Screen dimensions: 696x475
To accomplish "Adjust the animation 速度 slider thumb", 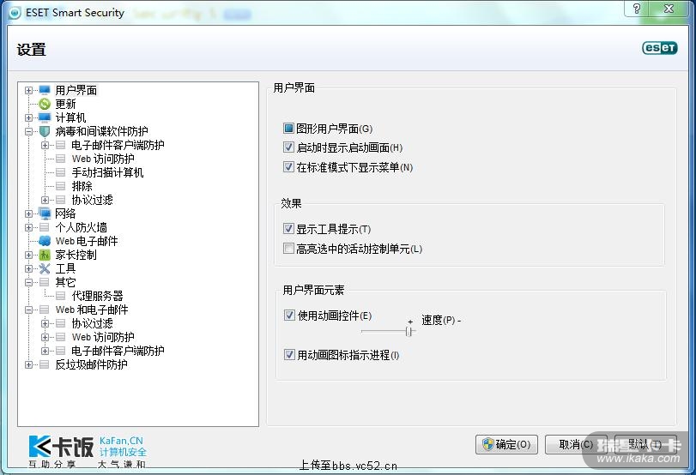I will pyautogui.click(x=409, y=331).
